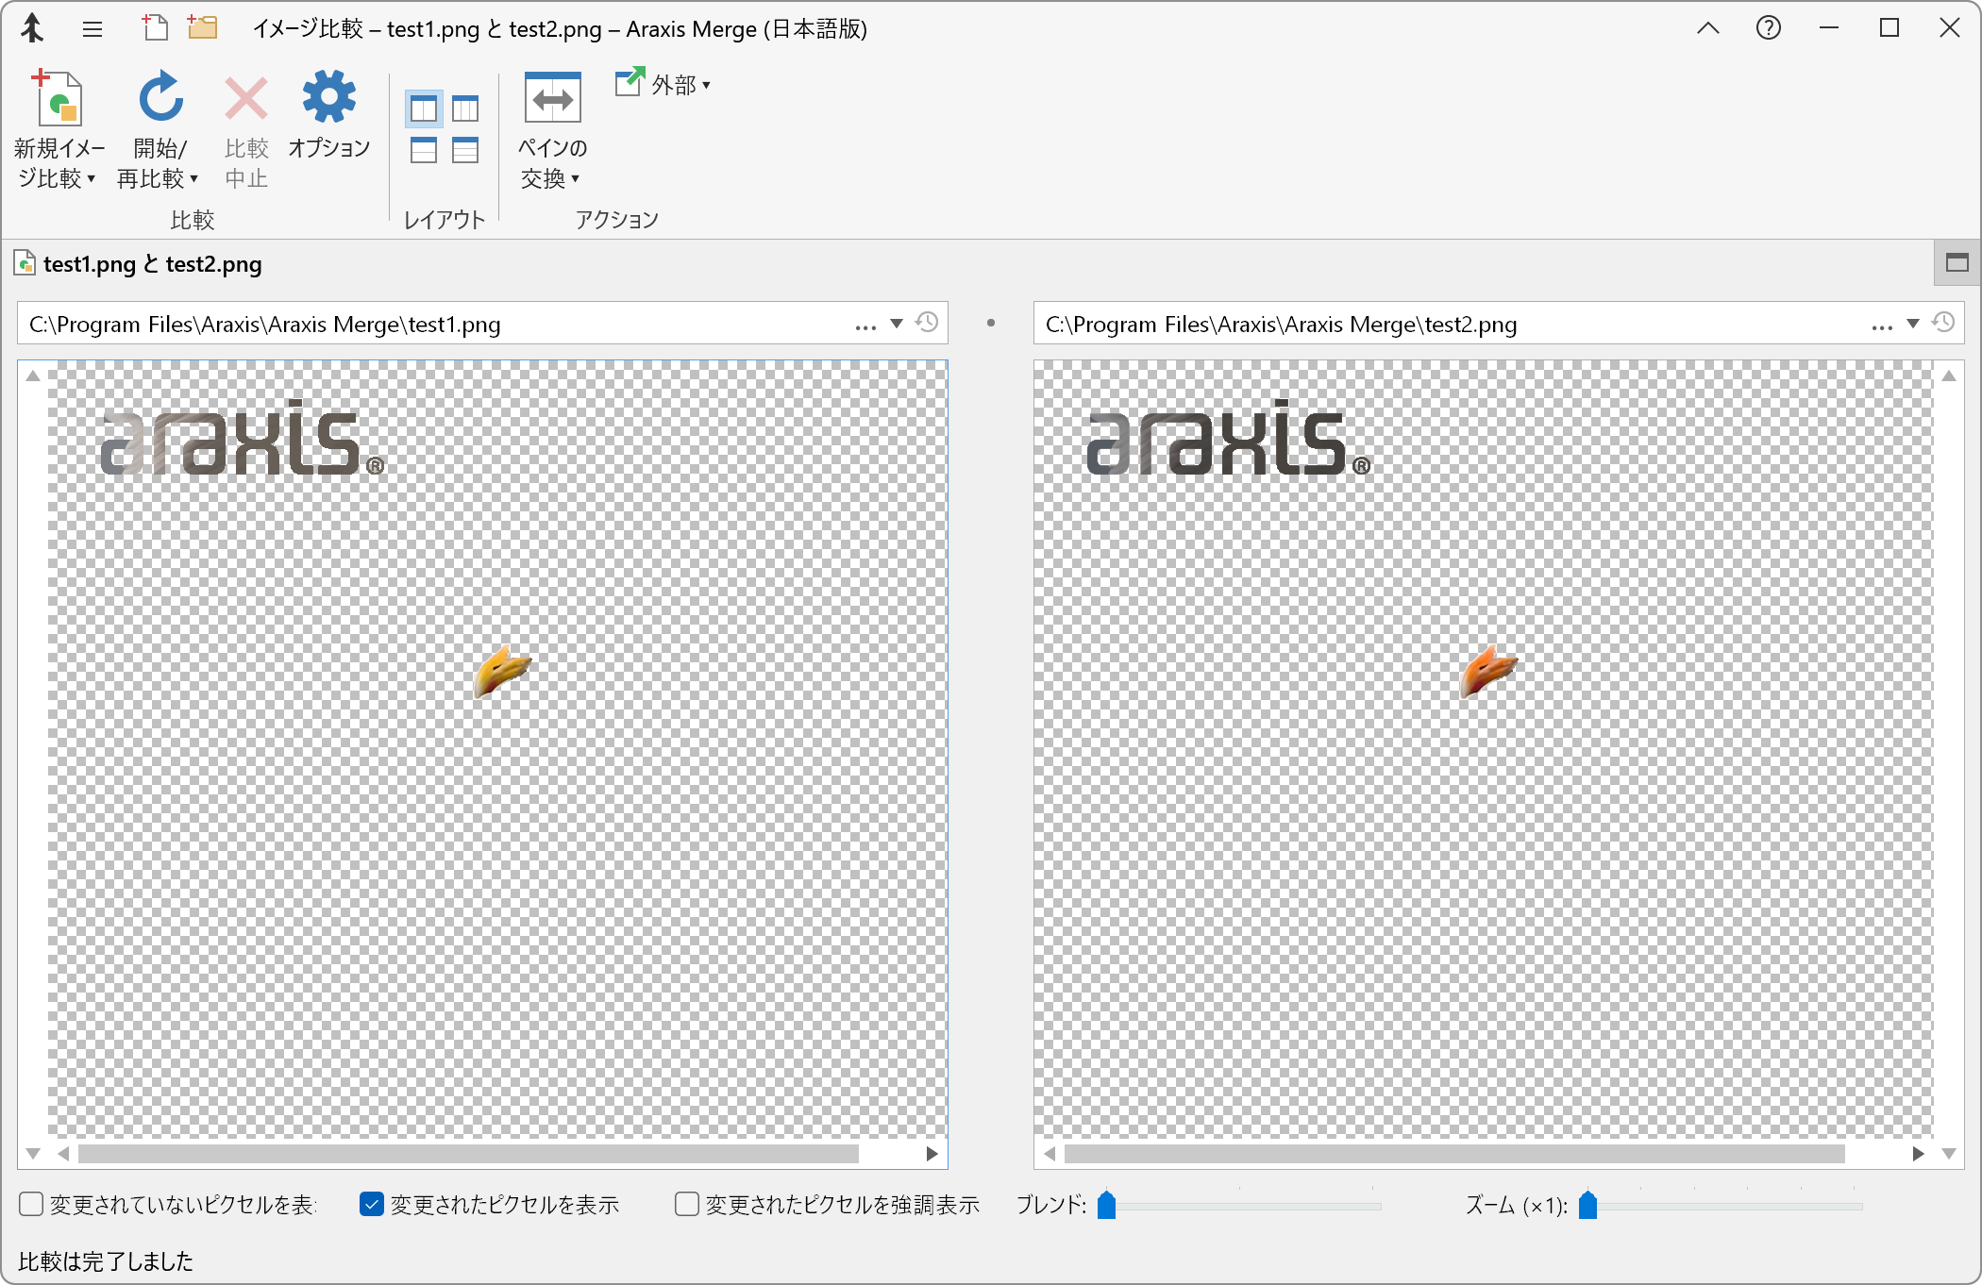The width and height of the screenshot is (1982, 1285).
Task: Select the three-pane vertical layout icon
Action: click(463, 108)
